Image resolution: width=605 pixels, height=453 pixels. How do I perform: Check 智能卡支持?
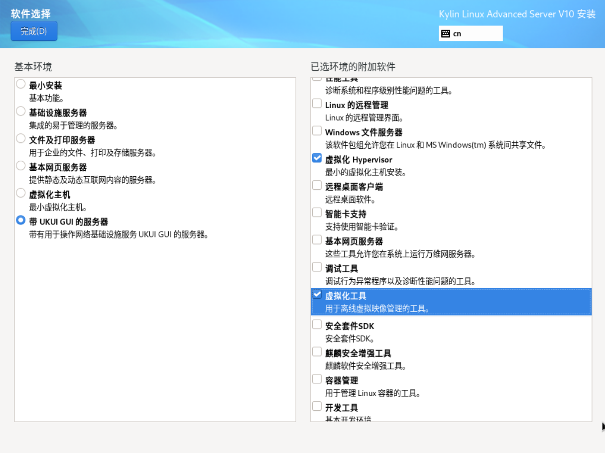(x=317, y=213)
